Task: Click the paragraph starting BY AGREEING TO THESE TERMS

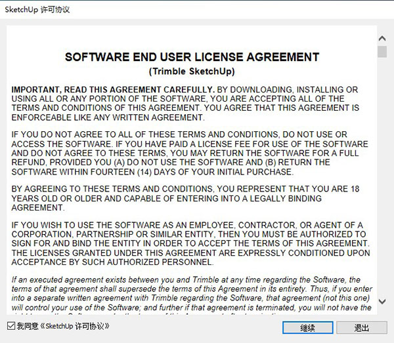Action: 185,198
